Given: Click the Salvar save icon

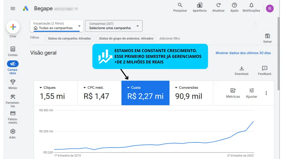Looking at the screenshot, I should (x=267, y=36).
